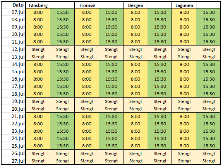
Task: Select the Lagunen header cell
Action: 184,5
